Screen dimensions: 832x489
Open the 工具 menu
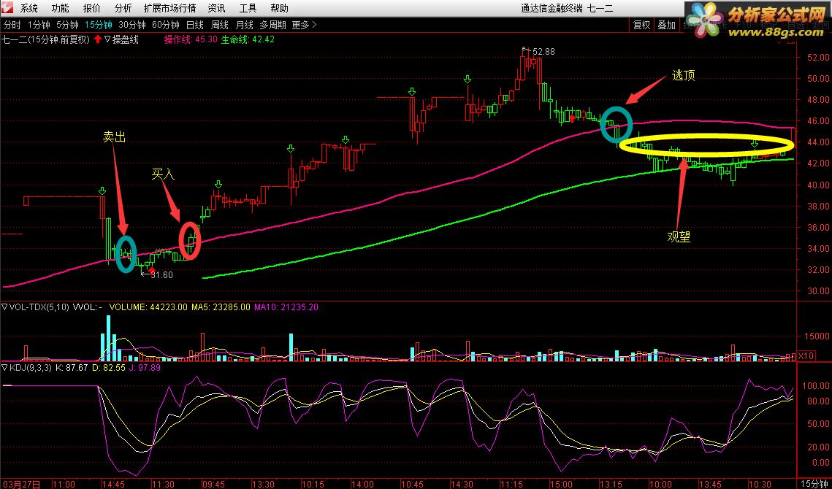pos(248,8)
